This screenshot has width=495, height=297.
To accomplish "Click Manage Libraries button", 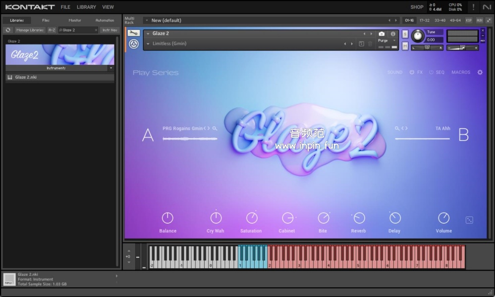I will tap(30, 30).
